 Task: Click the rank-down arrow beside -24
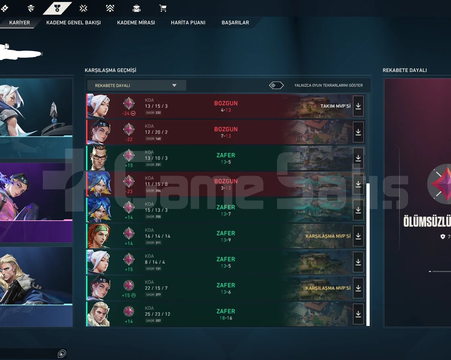pos(133,113)
